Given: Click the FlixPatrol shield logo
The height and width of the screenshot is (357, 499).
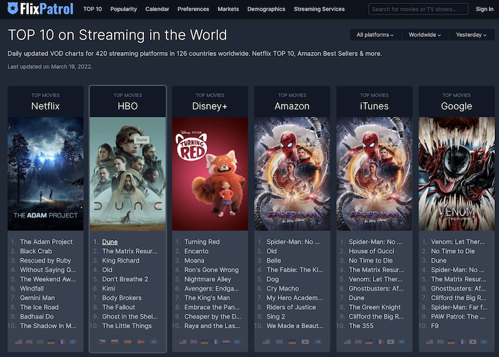Looking at the screenshot, I should (x=13, y=8).
